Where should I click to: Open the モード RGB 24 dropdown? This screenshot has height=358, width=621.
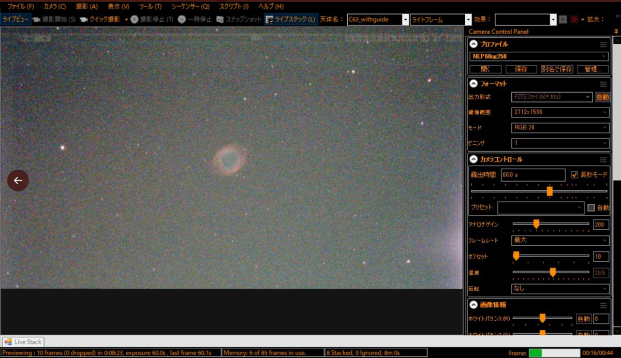coord(560,128)
